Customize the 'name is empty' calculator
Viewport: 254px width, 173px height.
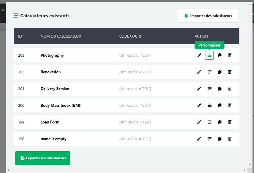pos(209,139)
